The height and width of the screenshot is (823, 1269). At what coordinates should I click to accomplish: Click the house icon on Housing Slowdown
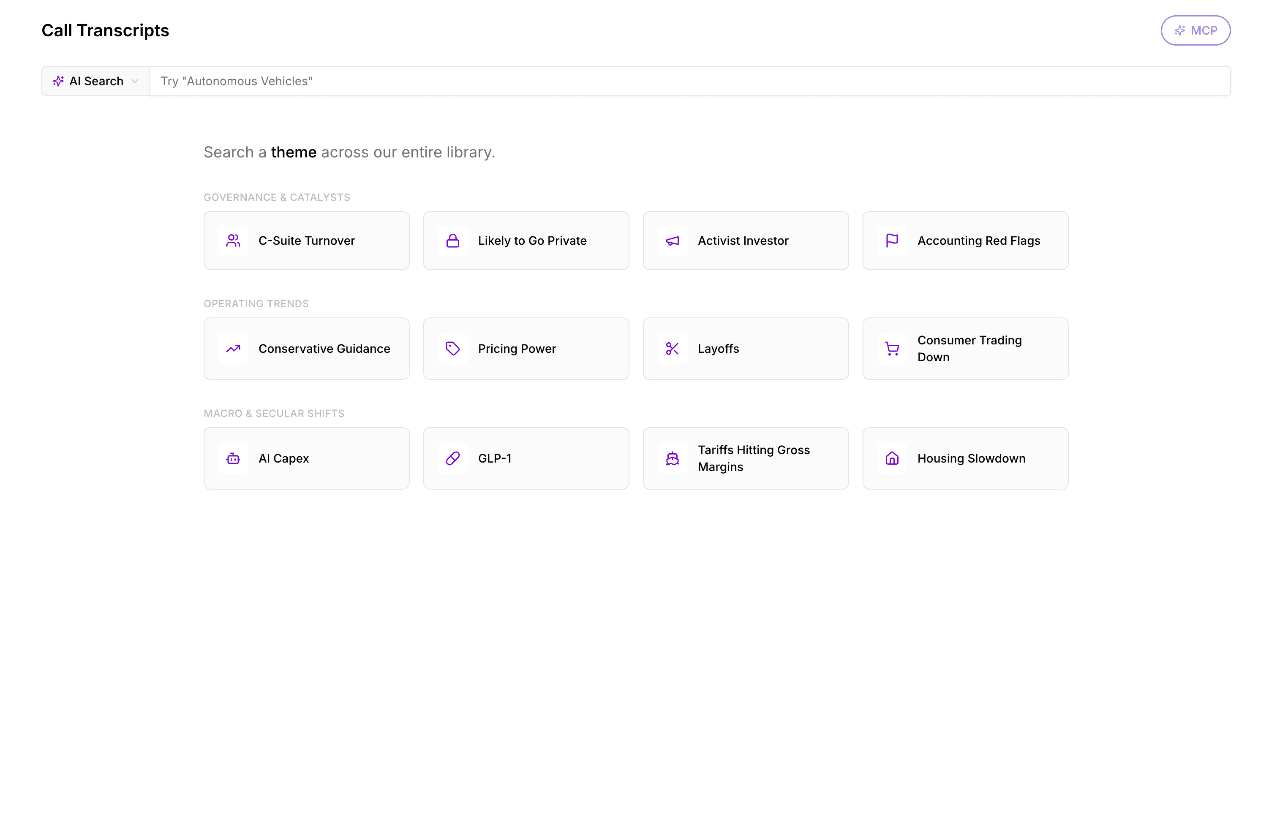click(x=892, y=459)
